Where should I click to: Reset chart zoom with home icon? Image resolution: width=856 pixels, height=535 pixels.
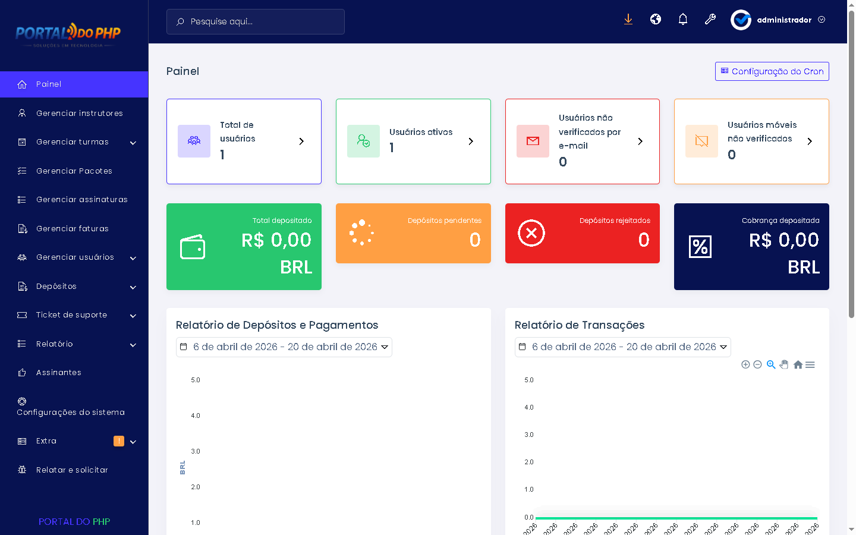[x=798, y=364]
